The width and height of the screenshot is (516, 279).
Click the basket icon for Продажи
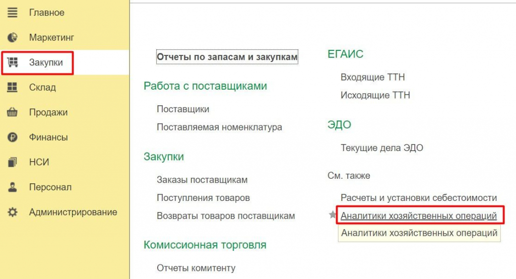(x=13, y=112)
